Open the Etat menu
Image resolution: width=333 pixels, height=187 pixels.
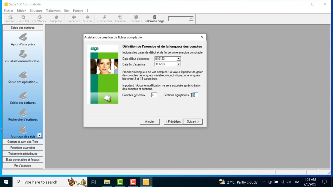67,11
